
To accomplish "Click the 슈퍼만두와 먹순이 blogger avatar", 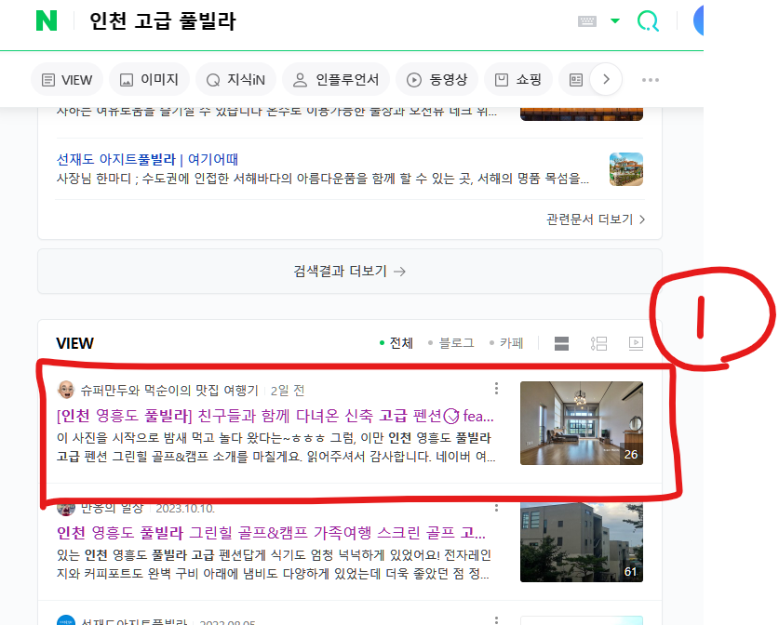I will tap(65, 391).
